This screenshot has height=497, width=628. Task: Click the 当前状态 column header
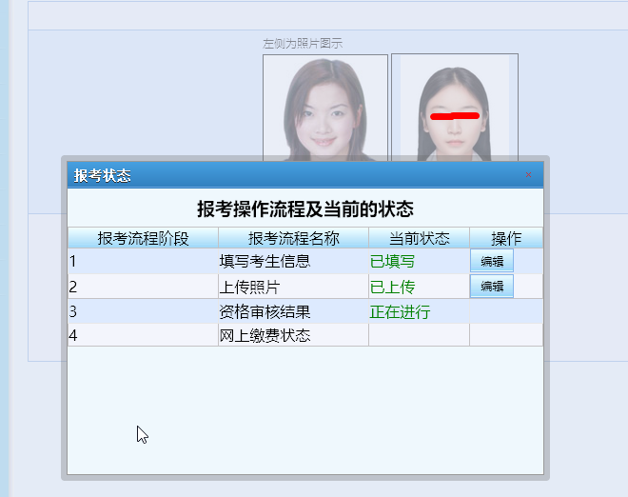click(x=419, y=238)
